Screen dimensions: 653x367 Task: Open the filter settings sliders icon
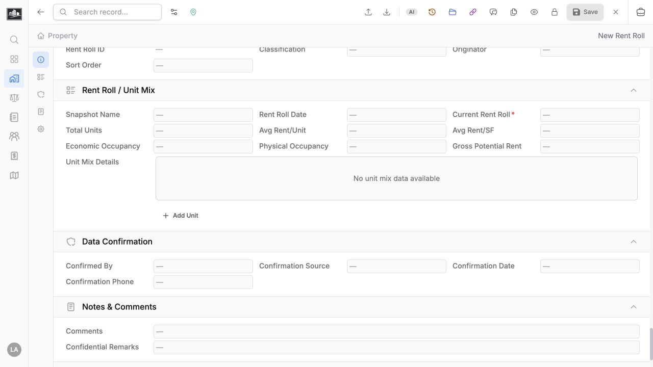[174, 12]
